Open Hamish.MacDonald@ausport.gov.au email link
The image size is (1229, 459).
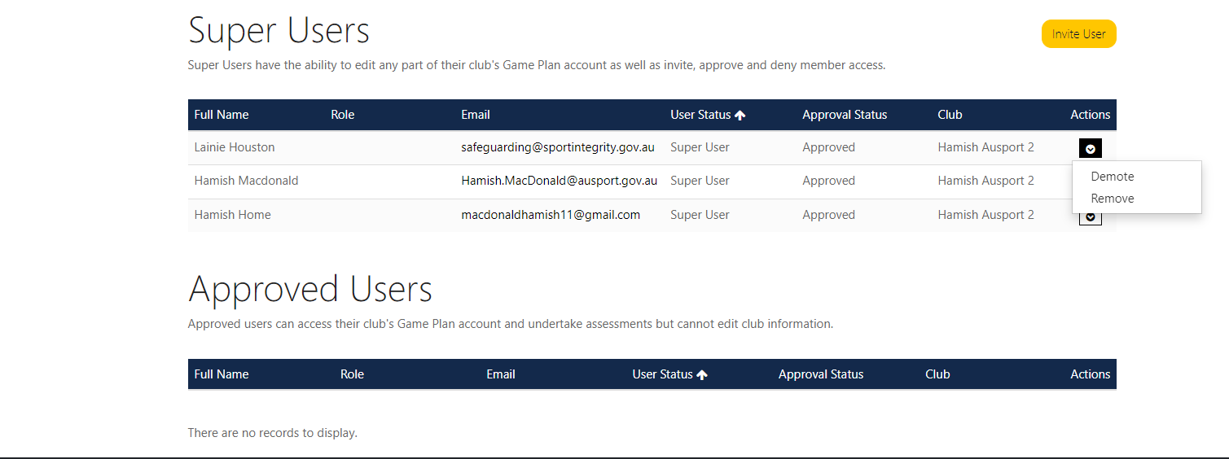tap(559, 181)
